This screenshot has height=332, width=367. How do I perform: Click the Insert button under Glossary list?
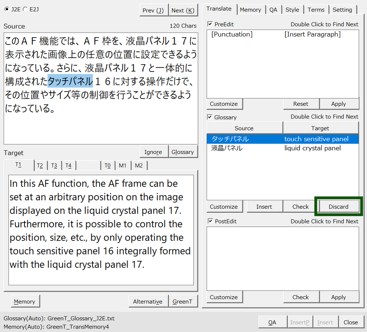click(x=264, y=207)
